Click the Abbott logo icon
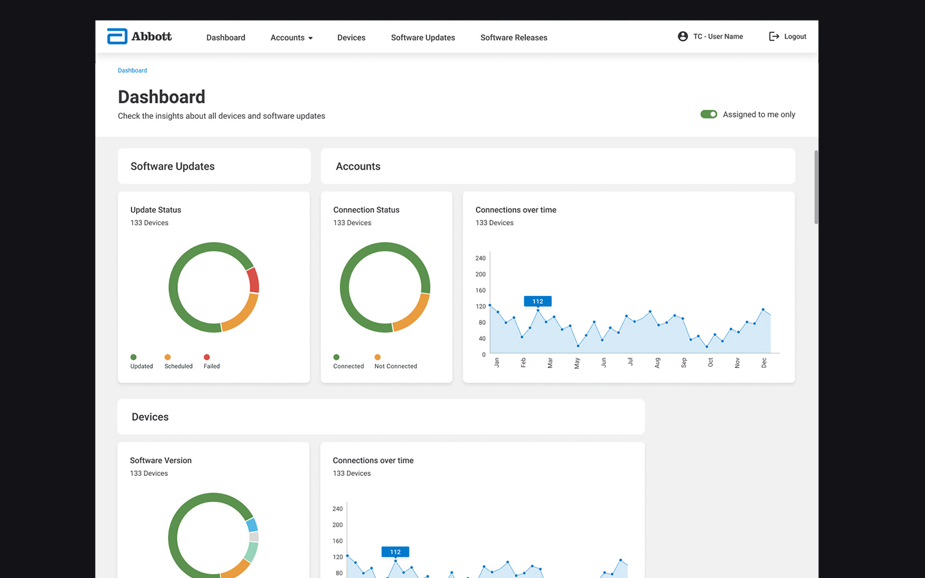 click(117, 37)
